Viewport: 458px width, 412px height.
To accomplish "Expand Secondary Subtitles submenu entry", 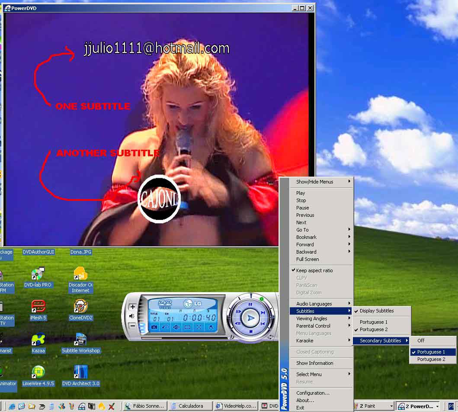I will (x=381, y=341).
